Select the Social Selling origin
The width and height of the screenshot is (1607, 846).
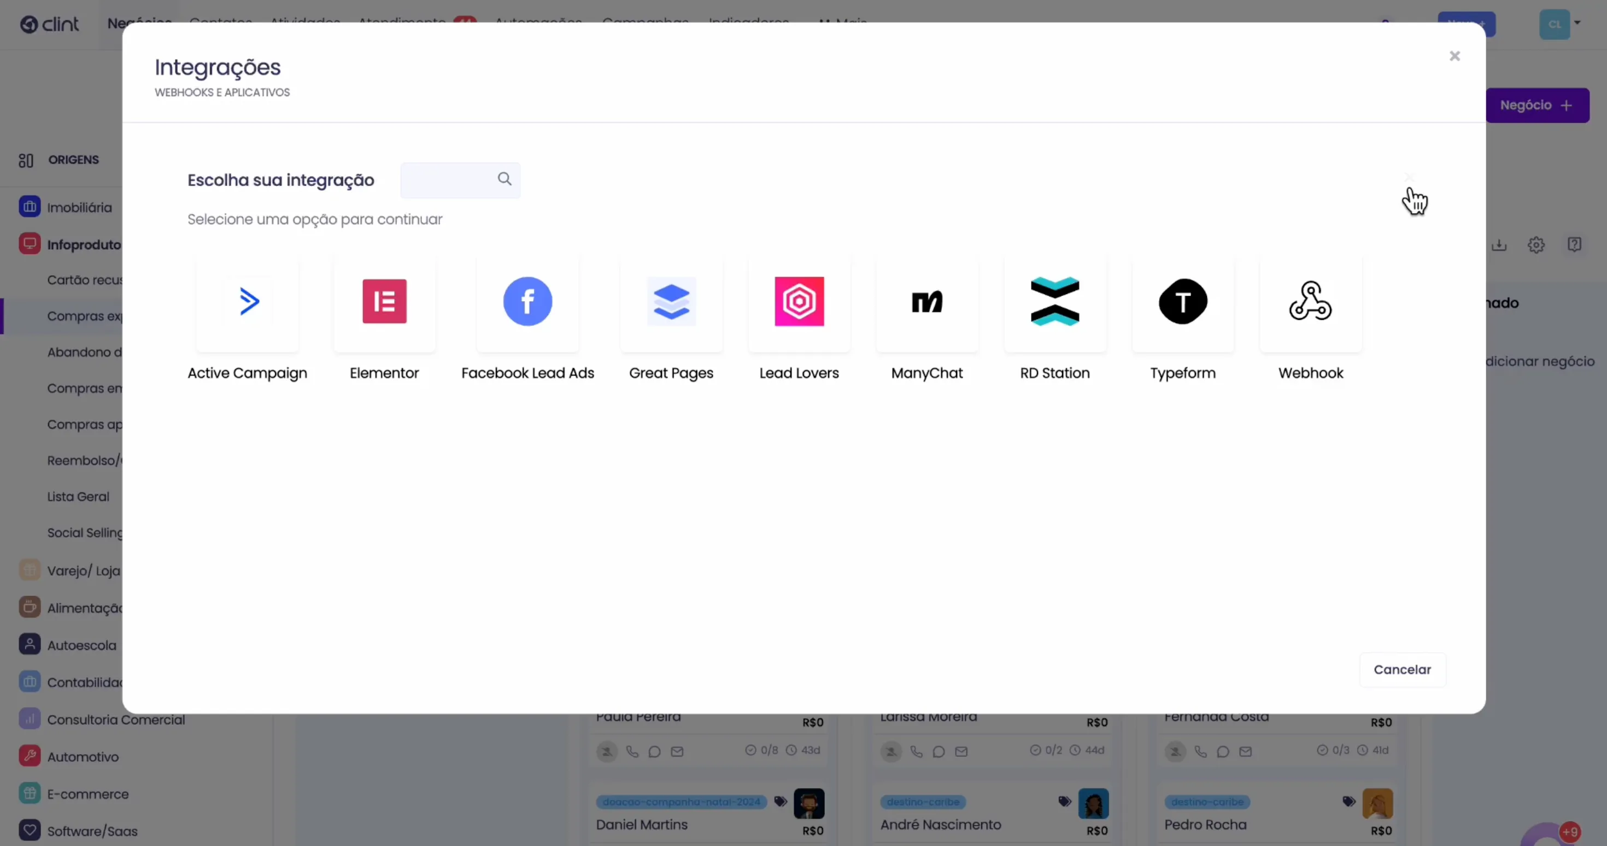(x=85, y=533)
